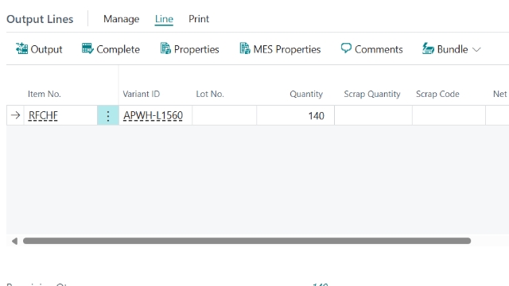Click the Item No. column header
The height and width of the screenshot is (286, 509).
tap(45, 94)
